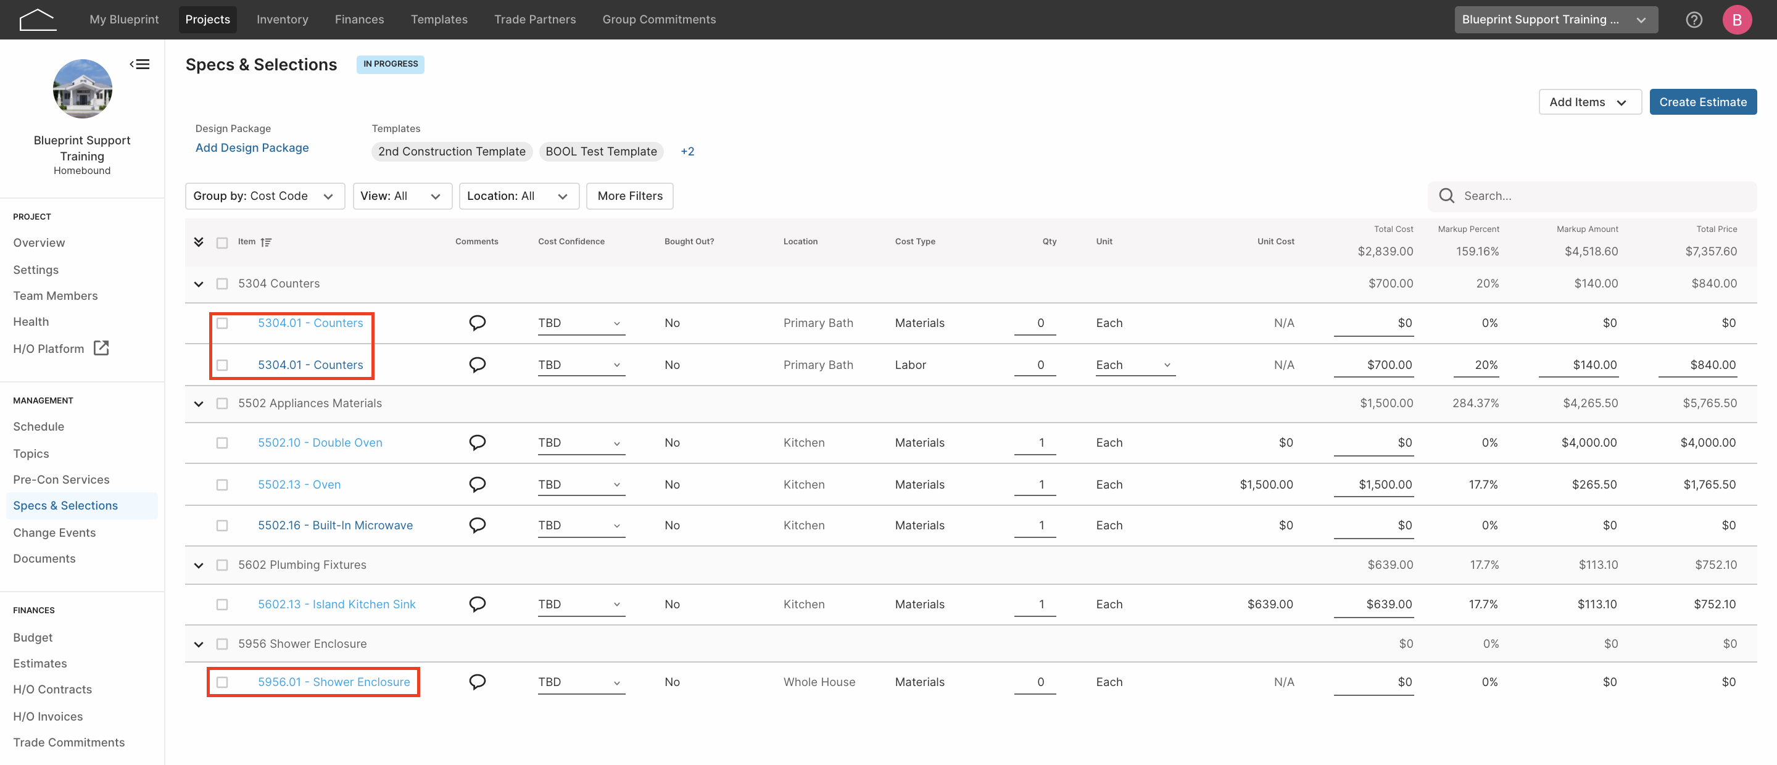Image resolution: width=1777 pixels, height=765 pixels.
Task: Open Trade Commitments in sidebar
Action: coord(69,742)
